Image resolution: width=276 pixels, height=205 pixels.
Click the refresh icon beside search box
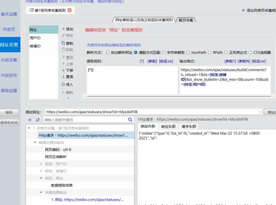click(x=38, y=120)
